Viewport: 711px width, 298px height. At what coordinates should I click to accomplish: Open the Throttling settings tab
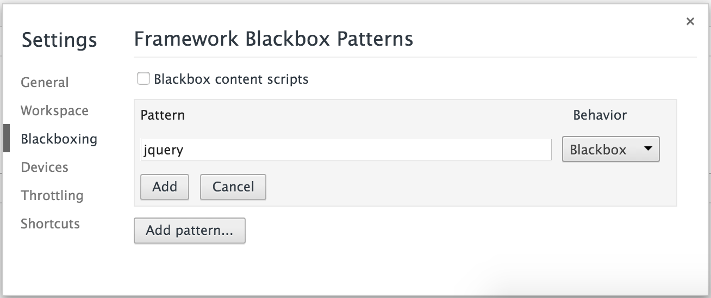[52, 196]
